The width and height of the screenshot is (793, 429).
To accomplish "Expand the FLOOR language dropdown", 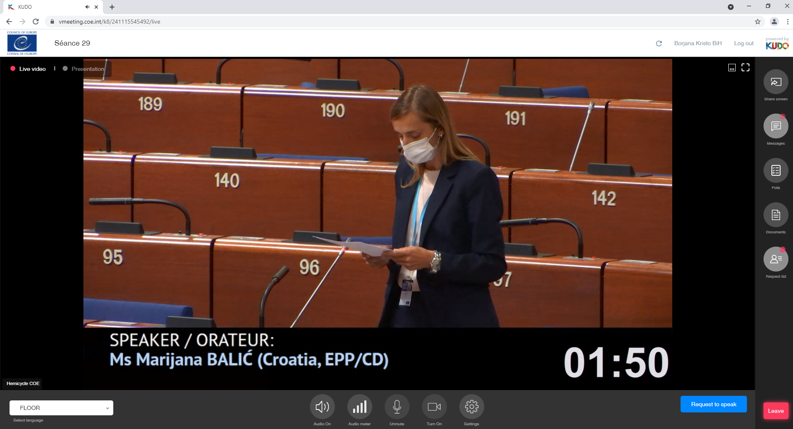I will [x=61, y=408].
